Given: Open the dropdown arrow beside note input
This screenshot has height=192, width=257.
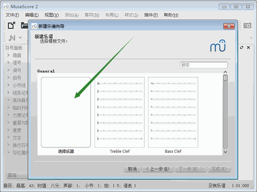Looking at the screenshot, I should click(20, 38).
